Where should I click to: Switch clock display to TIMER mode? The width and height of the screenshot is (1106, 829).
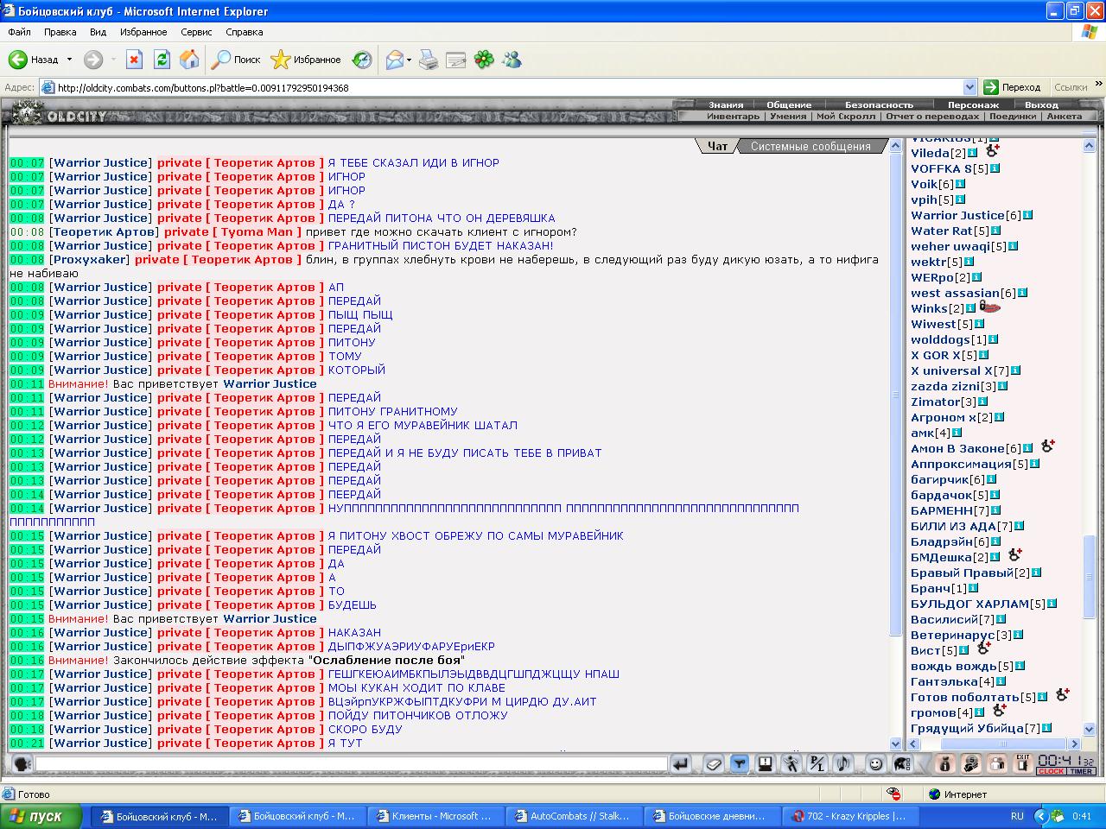click(x=1081, y=771)
